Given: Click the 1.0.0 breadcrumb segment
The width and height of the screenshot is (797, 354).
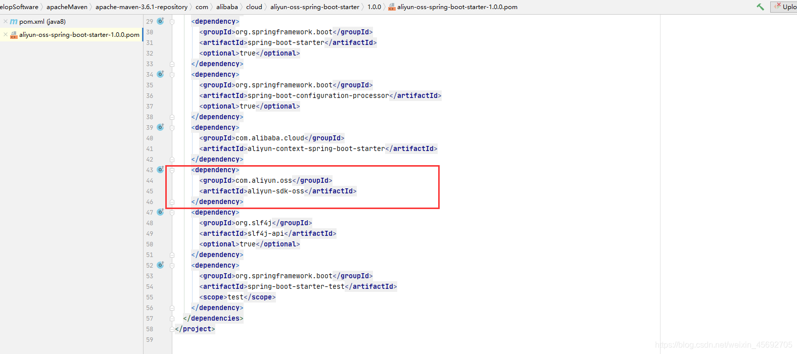Looking at the screenshot, I should pos(374,7).
